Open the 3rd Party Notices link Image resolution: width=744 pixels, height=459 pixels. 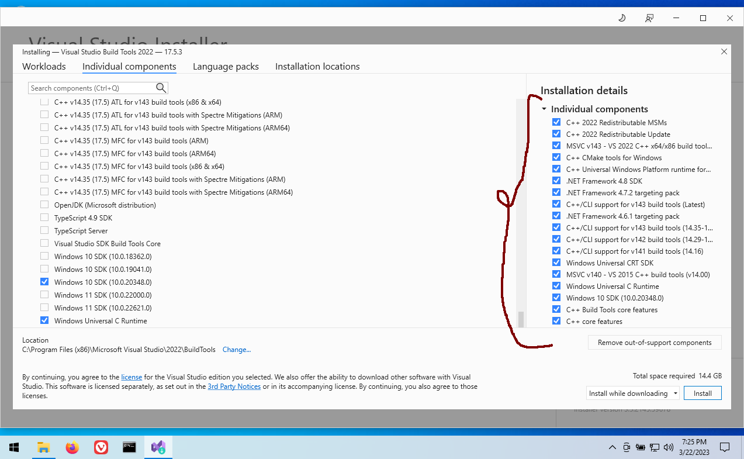(x=234, y=386)
